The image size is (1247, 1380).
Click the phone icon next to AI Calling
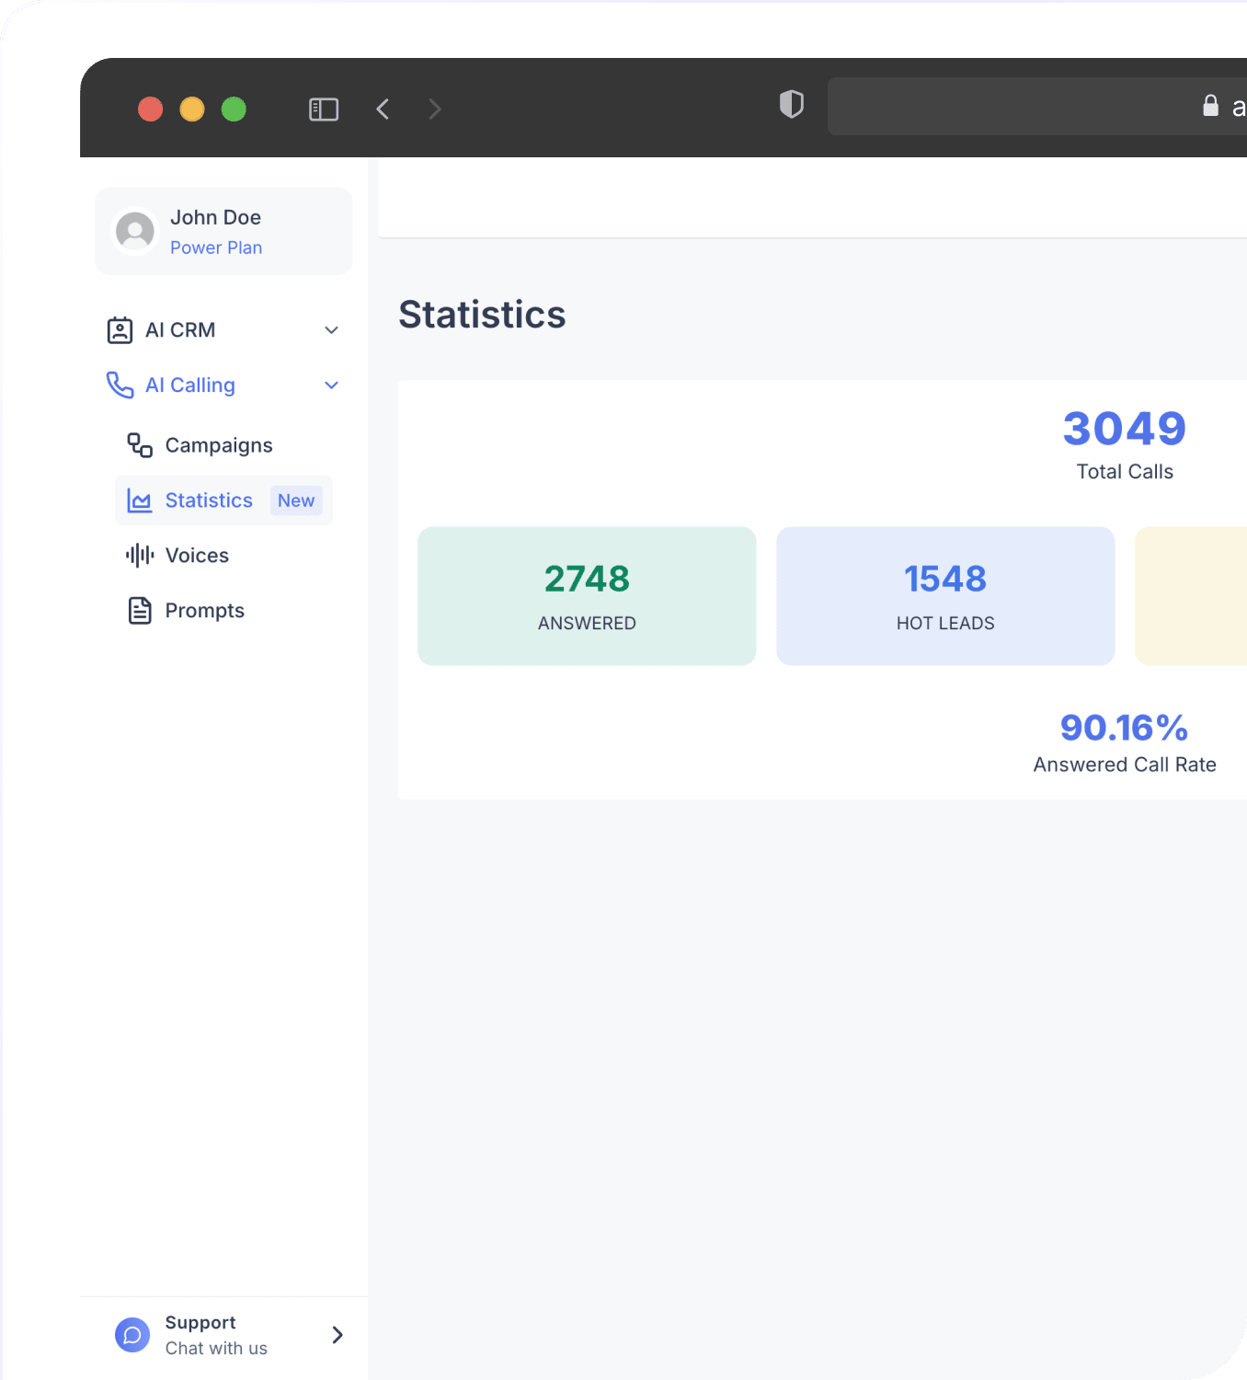coord(120,385)
